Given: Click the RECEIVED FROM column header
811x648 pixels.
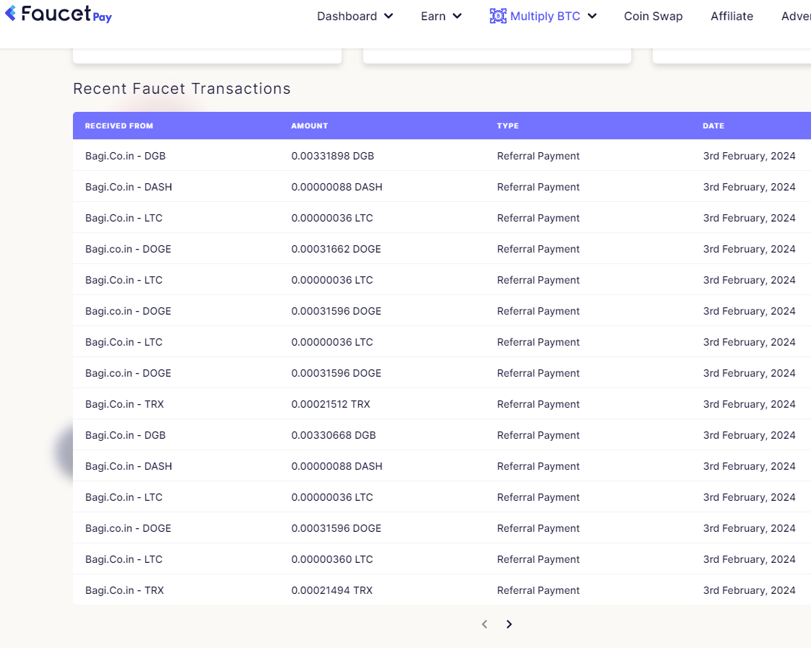Looking at the screenshot, I should (x=119, y=126).
